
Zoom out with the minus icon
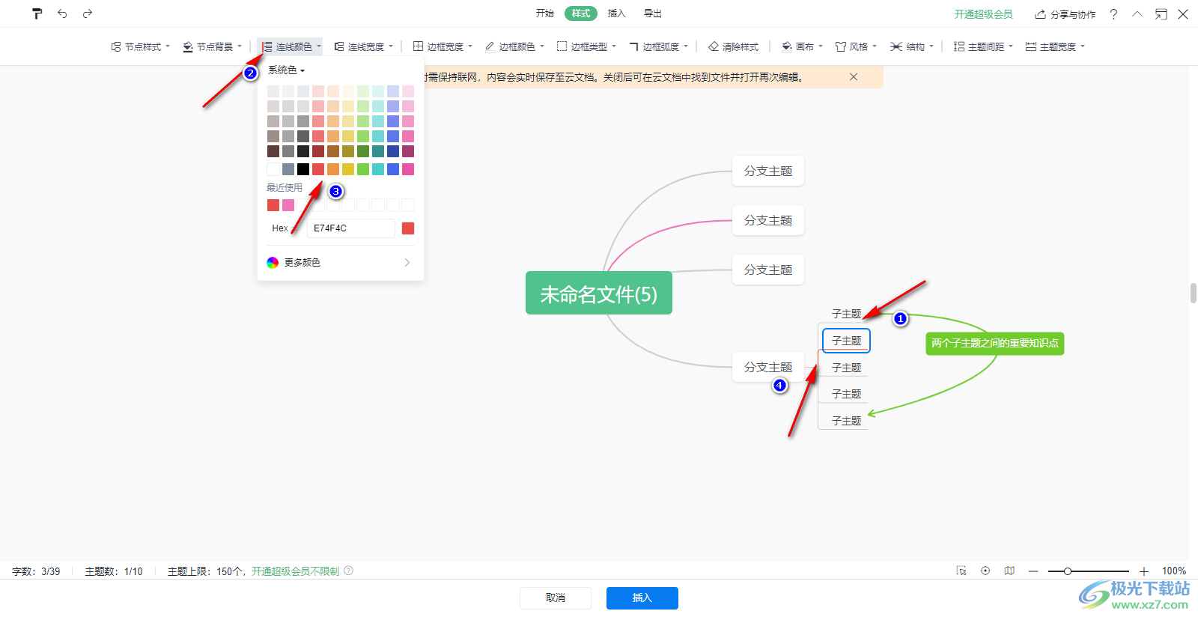click(x=1033, y=571)
